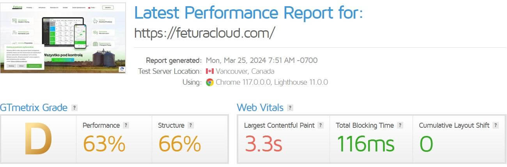The height and width of the screenshot is (167, 507).
Task: Select the 66% Structure score
Action: point(179,143)
